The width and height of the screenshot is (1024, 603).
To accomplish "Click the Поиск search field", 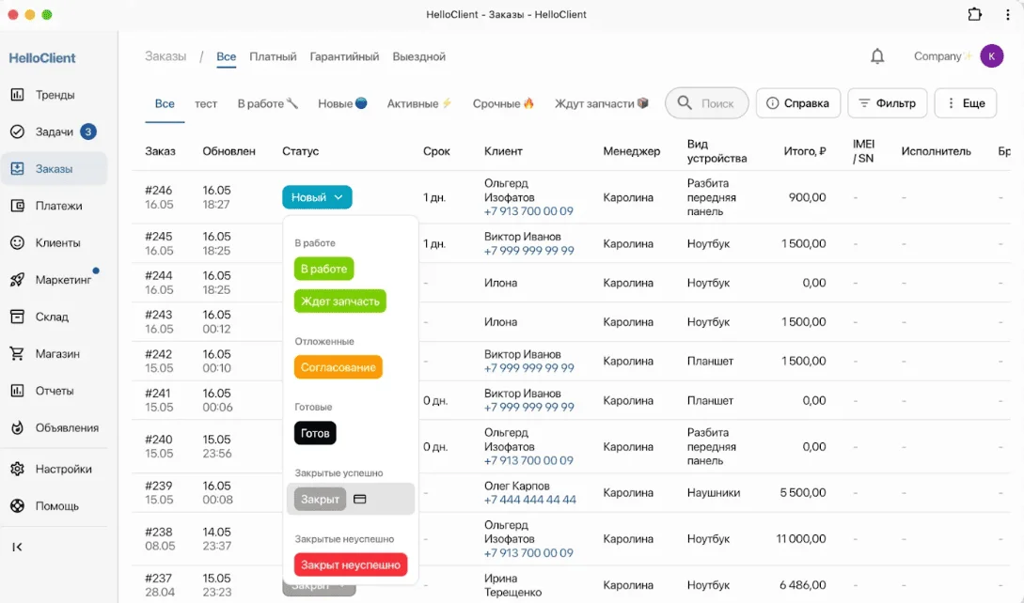I will click(x=707, y=103).
